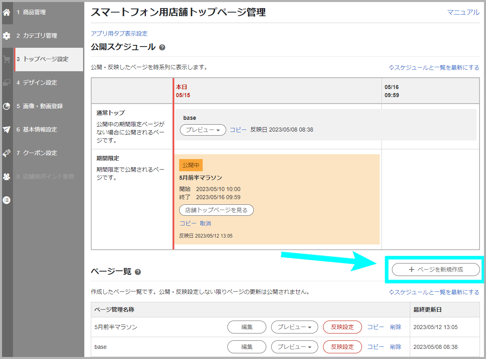Click 05/16 09:59 schedule column header
The image size is (486, 359).
click(x=430, y=91)
